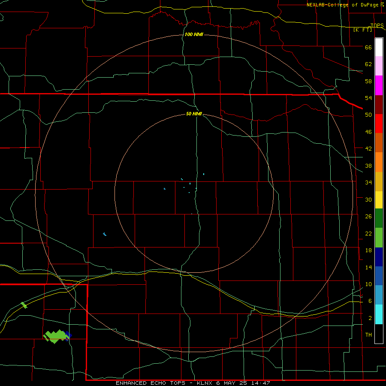Viewport: 386px width, 386px height.
Task: Click the '22' legend value
Action: coord(368,233)
